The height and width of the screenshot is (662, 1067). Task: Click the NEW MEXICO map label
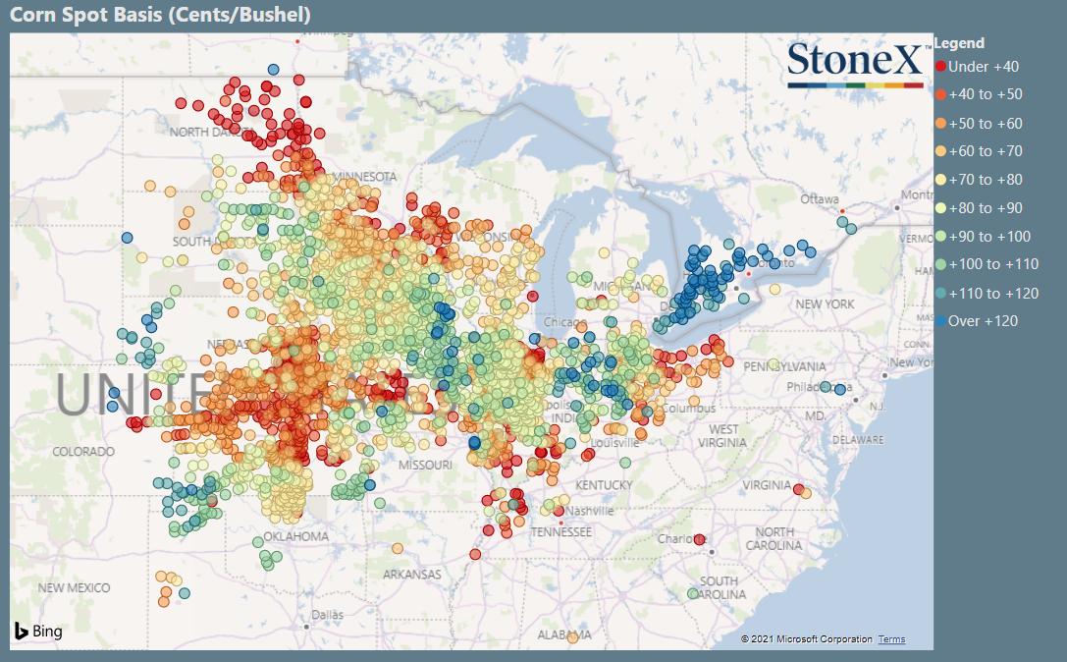[x=74, y=587]
